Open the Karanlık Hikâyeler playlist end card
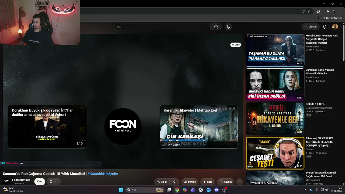 [199, 127]
